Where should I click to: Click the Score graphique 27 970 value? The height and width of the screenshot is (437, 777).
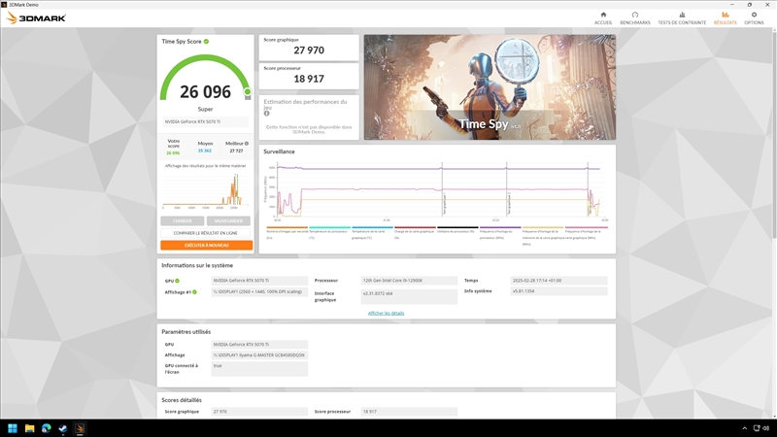point(309,50)
